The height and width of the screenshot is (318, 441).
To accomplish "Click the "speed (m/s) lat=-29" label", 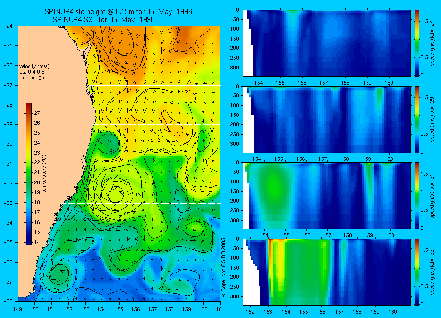I will coord(432,119).
